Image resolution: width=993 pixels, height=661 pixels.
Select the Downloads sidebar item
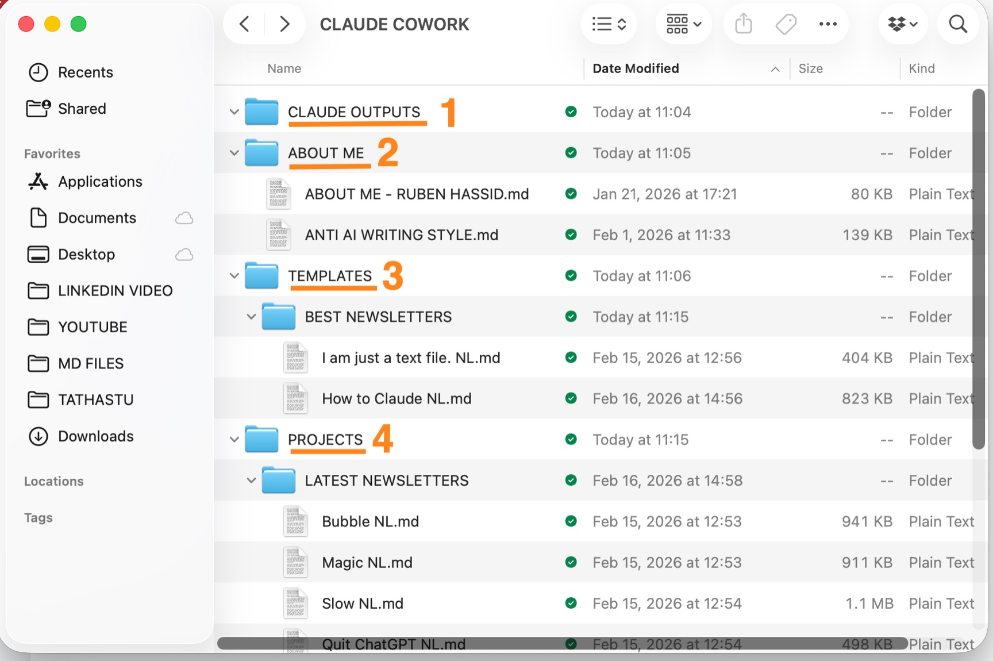96,436
